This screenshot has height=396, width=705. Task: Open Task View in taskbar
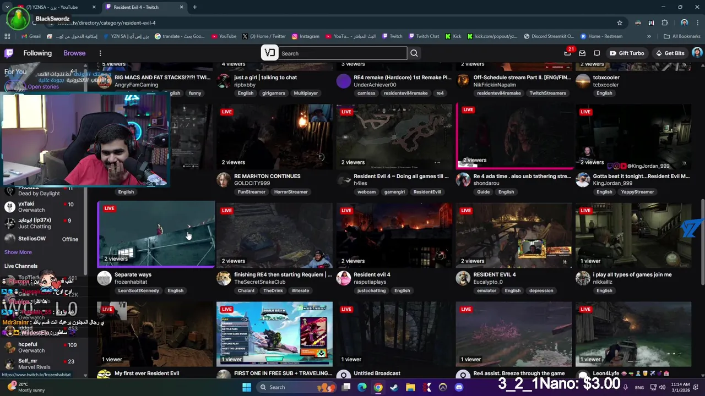(346, 387)
